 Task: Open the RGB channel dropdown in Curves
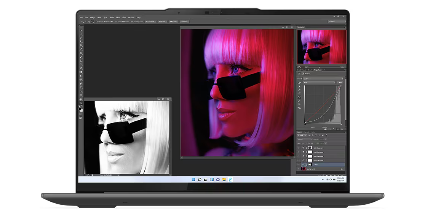coord(319,82)
